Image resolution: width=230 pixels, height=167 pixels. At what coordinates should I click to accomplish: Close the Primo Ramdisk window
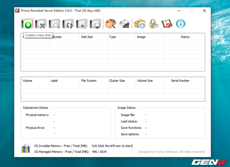(204, 11)
